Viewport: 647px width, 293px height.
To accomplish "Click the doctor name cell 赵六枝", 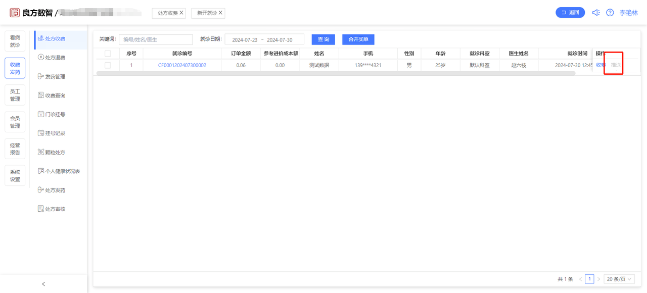I will (x=519, y=65).
